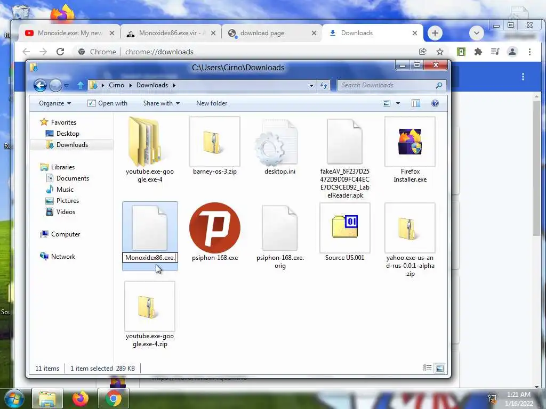This screenshot has height=409, width=546.
Task: Go up one folder level
Action: [81, 85]
